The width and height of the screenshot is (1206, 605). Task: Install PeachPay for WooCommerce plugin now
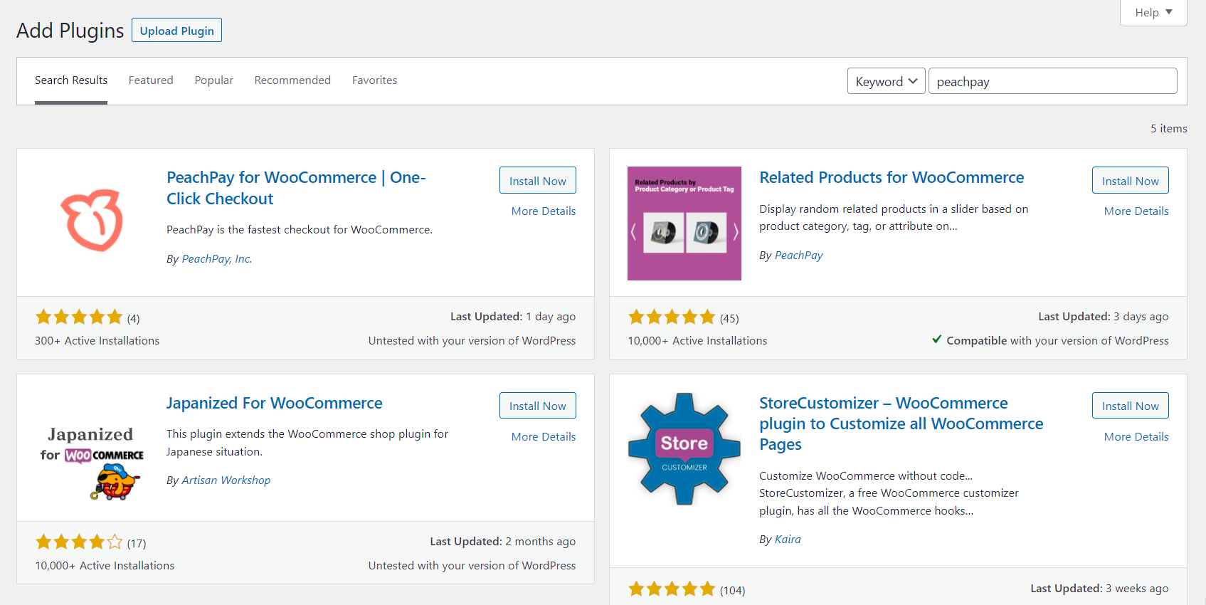pyautogui.click(x=538, y=181)
